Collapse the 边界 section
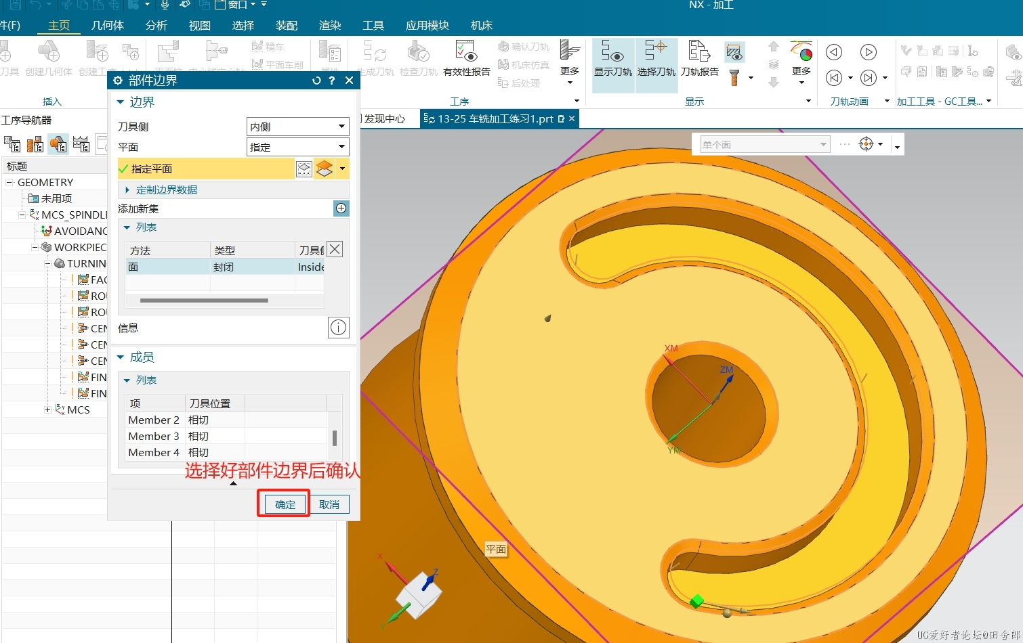This screenshot has height=643, width=1023. tap(135, 102)
